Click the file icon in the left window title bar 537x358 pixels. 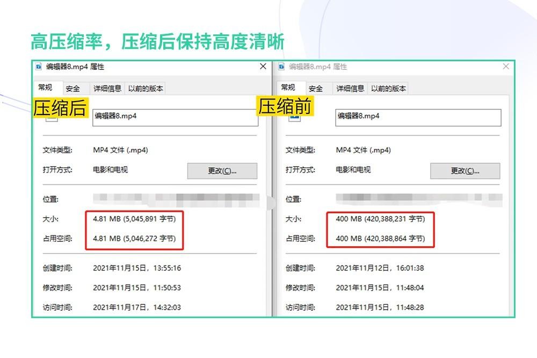point(38,67)
